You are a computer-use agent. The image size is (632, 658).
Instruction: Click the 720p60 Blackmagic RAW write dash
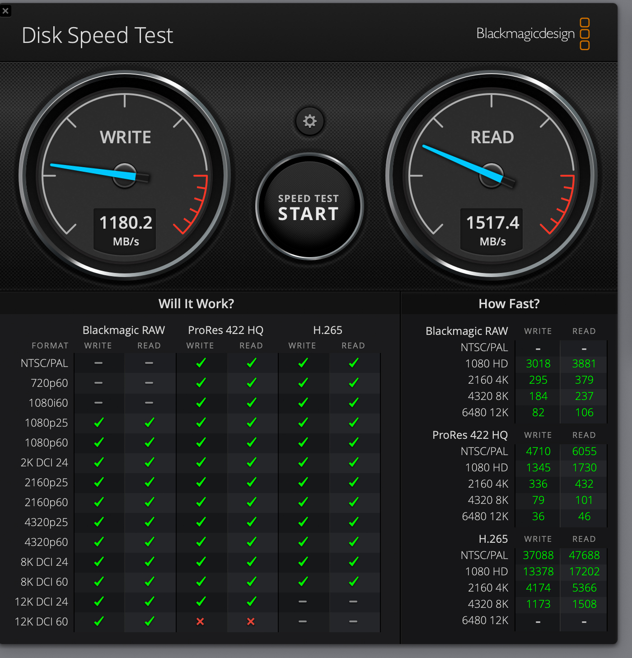coord(98,383)
